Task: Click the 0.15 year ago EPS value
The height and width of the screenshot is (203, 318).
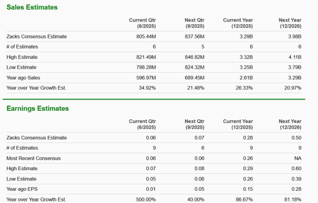Action: 248,189
